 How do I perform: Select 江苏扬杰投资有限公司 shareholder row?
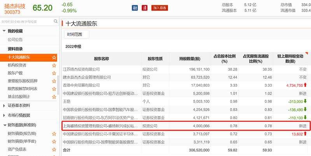(185, 69)
